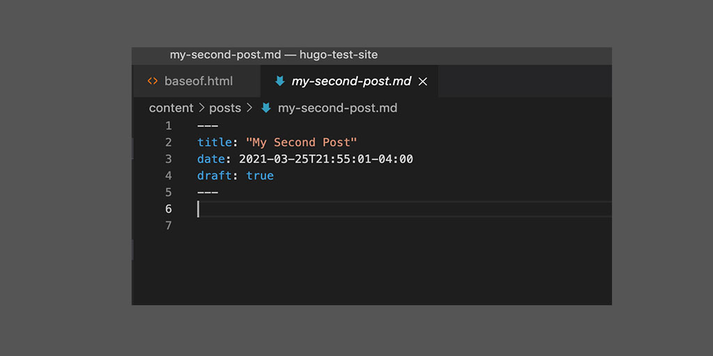Click line number 1 in the gutter
The height and width of the screenshot is (356, 713).
tap(168, 126)
